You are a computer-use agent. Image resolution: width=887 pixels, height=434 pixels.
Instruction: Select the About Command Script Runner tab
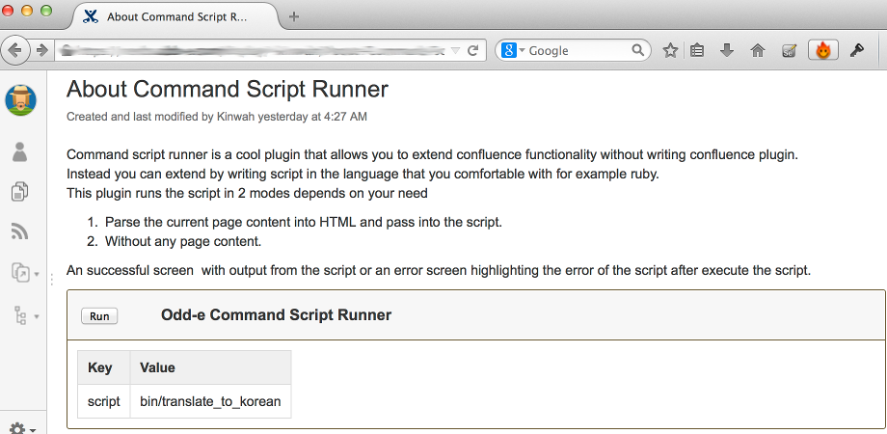point(174,16)
